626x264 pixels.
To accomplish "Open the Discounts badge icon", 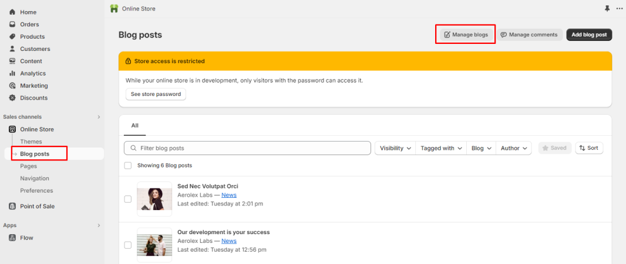I will 12,98.
